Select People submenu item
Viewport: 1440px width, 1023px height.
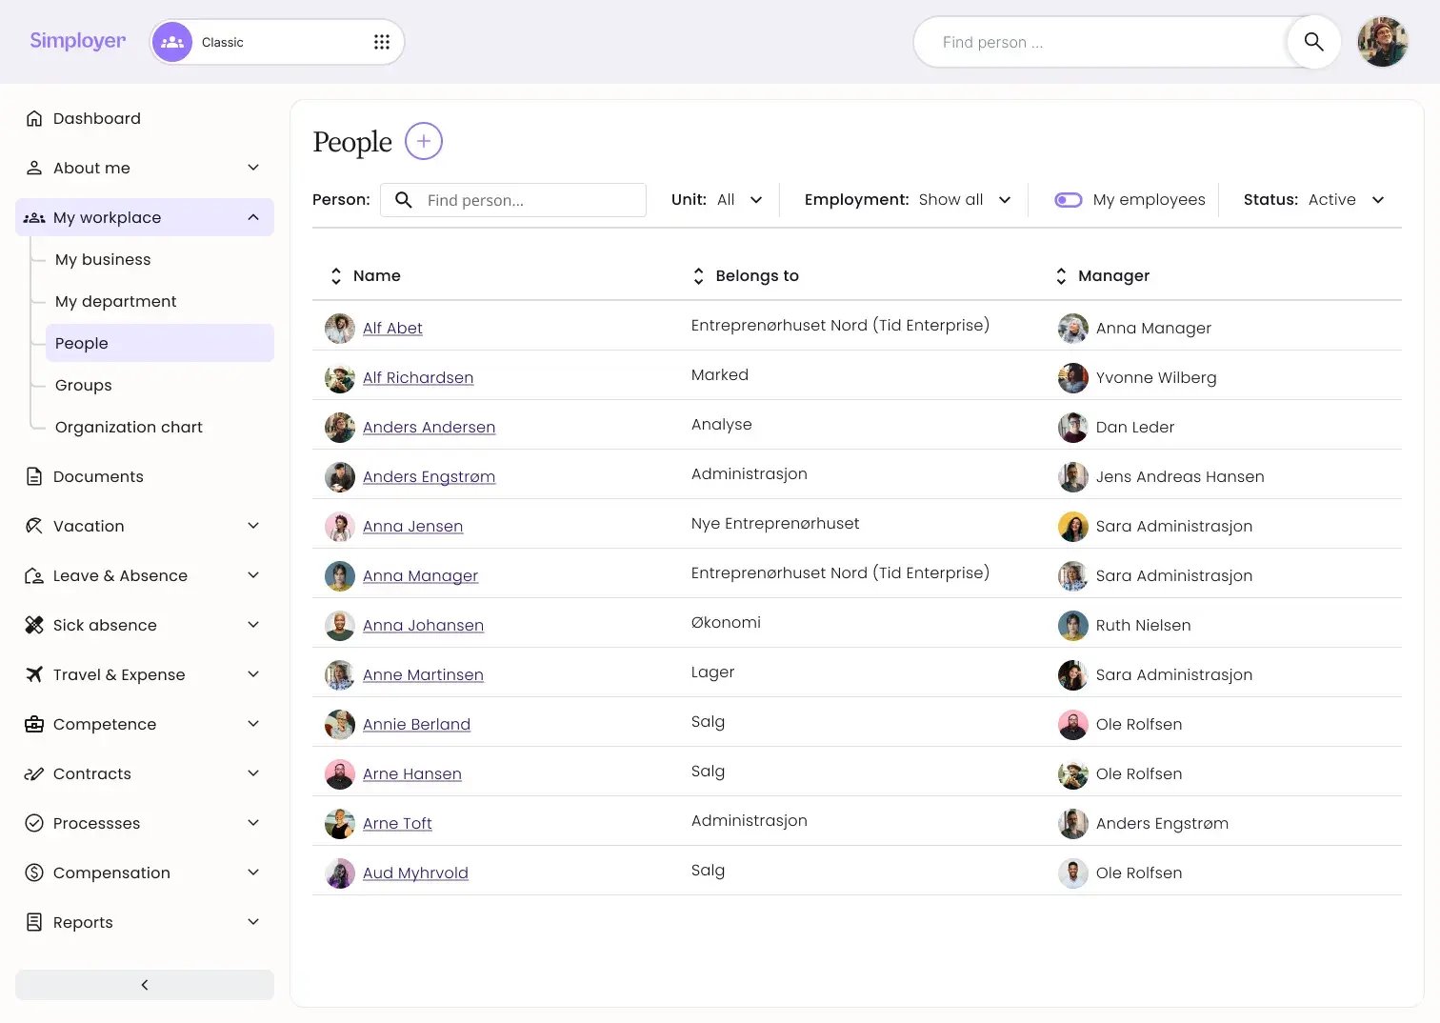159,343
